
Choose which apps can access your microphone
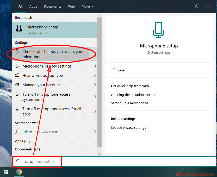[50, 54]
